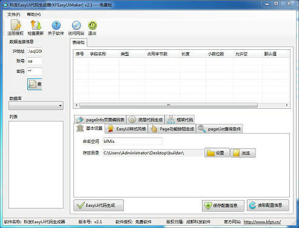Image resolution: width=299 pixels, height=228 pixels.
Task: Click the 命名空间 field with kfMis
Action: tap(132, 141)
